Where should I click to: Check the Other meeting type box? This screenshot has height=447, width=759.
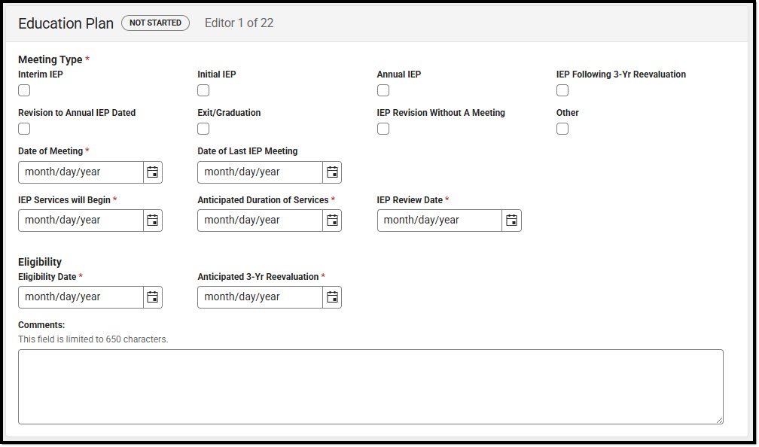(x=562, y=128)
